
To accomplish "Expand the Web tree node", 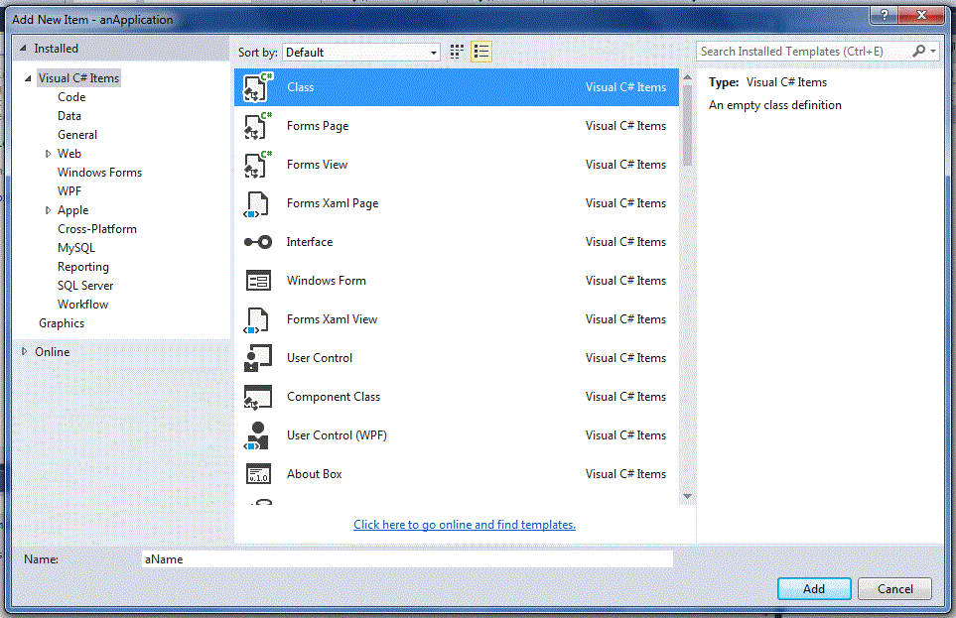I will coord(48,154).
